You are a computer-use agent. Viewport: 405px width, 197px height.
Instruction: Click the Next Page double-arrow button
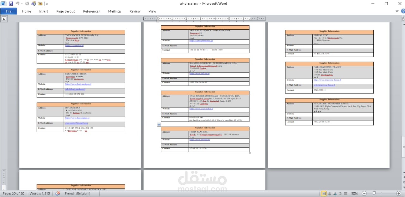tap(403, 188)
